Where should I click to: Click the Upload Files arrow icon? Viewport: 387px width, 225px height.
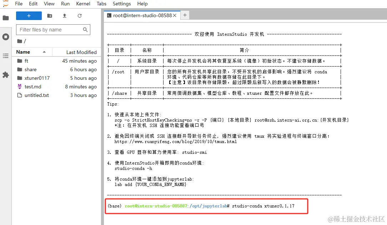coord(64,16)
